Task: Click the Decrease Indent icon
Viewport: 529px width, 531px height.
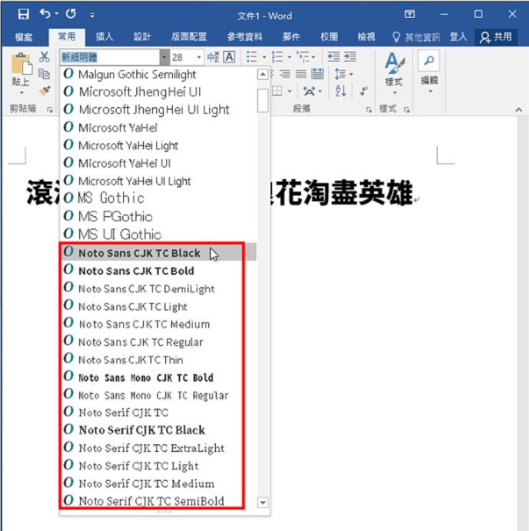Action: 333,57
